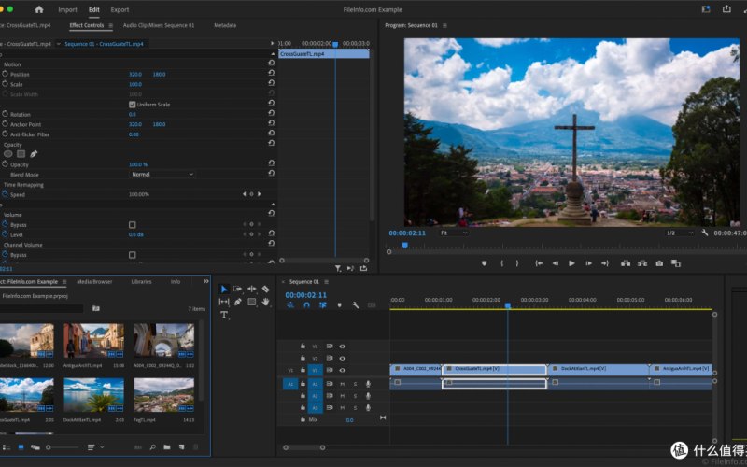Toggle V3 track output eye
Screen dimensions: 747x467
coord(342,347)
